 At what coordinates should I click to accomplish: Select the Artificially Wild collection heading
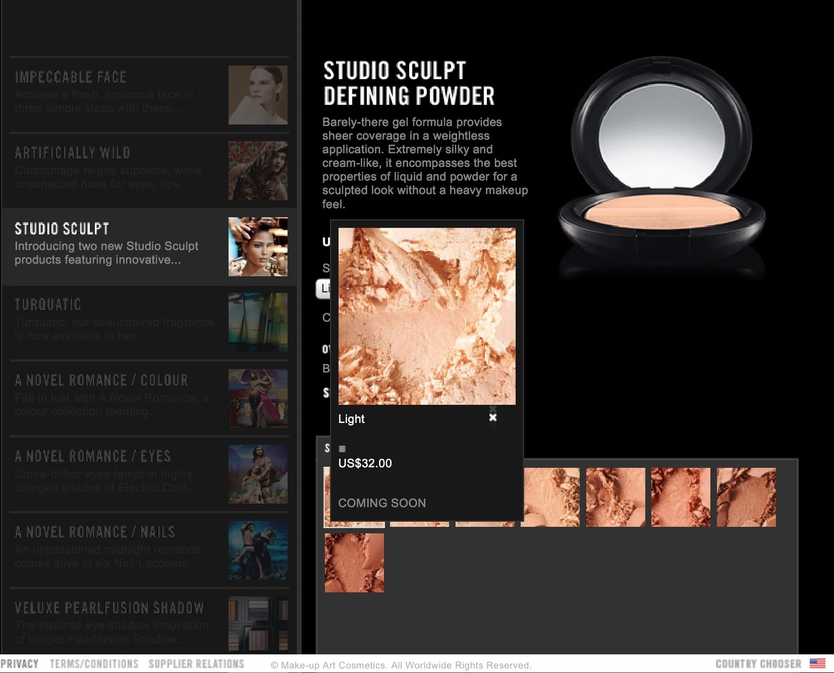[x=72, y=153]
